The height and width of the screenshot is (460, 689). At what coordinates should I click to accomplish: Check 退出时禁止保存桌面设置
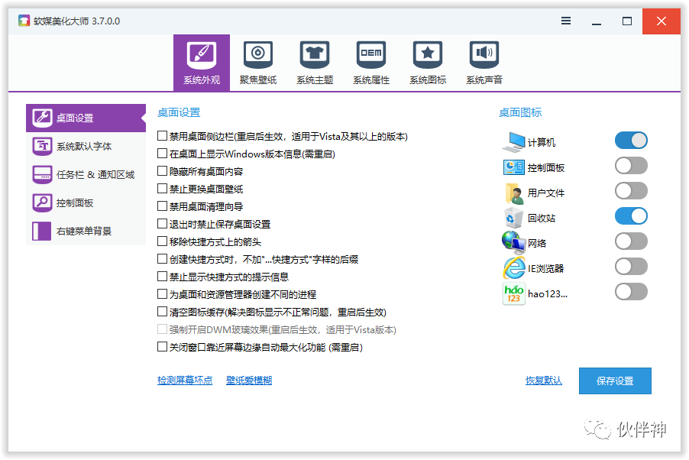coord(162,224)
